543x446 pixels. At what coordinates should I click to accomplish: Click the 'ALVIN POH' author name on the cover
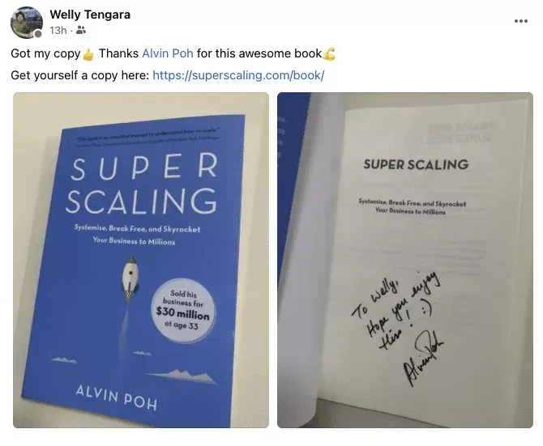(x=117, y=397)
